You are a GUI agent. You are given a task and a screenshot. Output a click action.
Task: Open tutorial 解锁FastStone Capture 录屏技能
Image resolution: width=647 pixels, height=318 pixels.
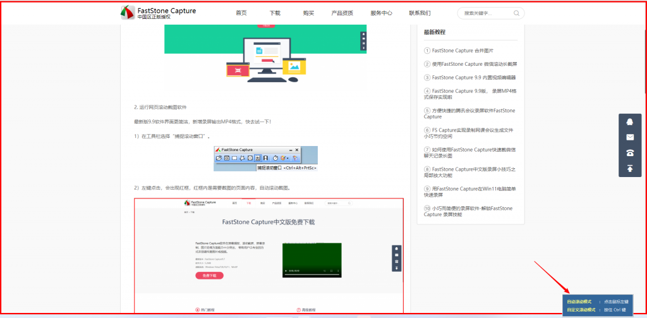[x=468, y=211]
